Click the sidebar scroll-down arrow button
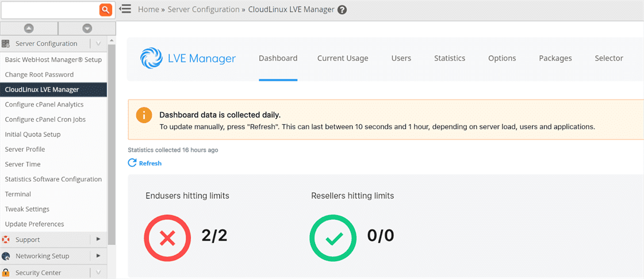The image size is (644, 279). (x=87, y=28)
